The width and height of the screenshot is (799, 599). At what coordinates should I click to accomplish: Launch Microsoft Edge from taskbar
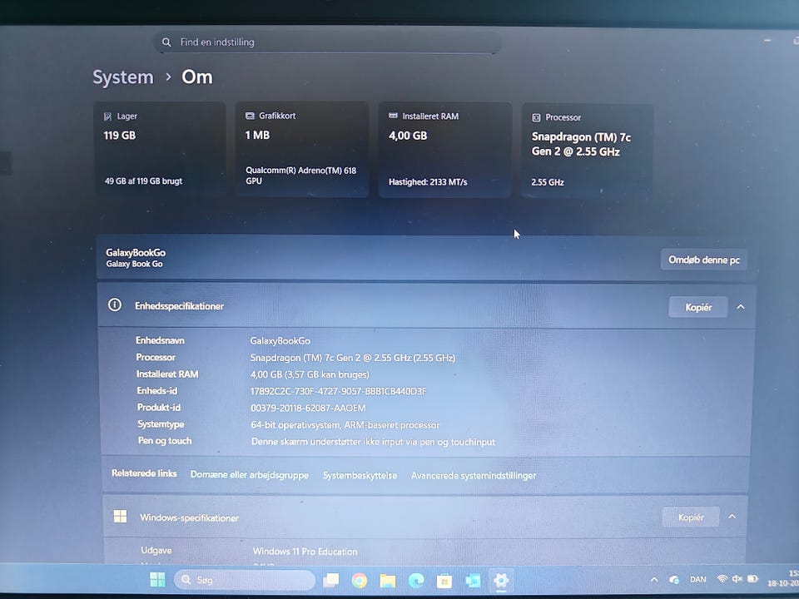[x=416, y=580]
